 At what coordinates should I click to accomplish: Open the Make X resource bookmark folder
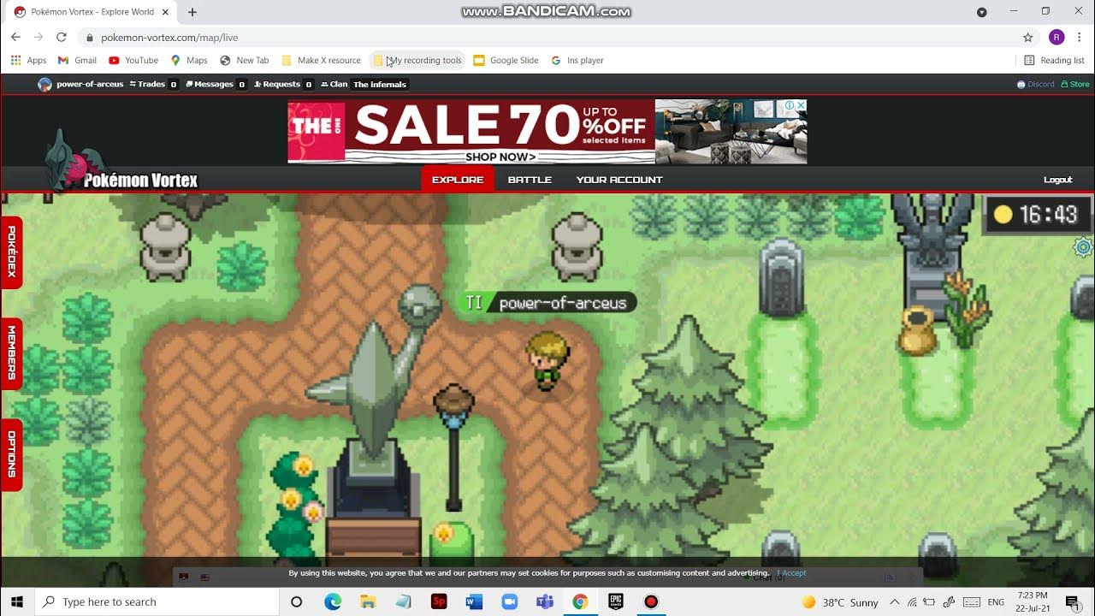(x=322, y=61)
